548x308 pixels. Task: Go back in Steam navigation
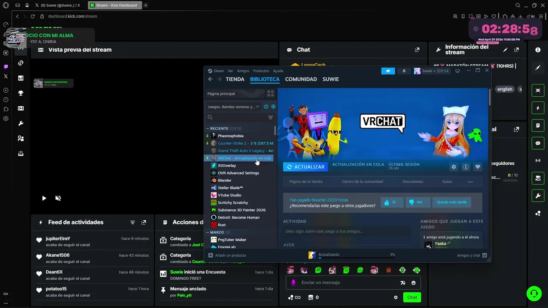point(210,79)
